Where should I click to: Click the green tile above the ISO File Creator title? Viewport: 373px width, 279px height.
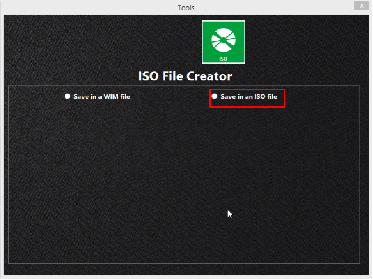(224, 42)
